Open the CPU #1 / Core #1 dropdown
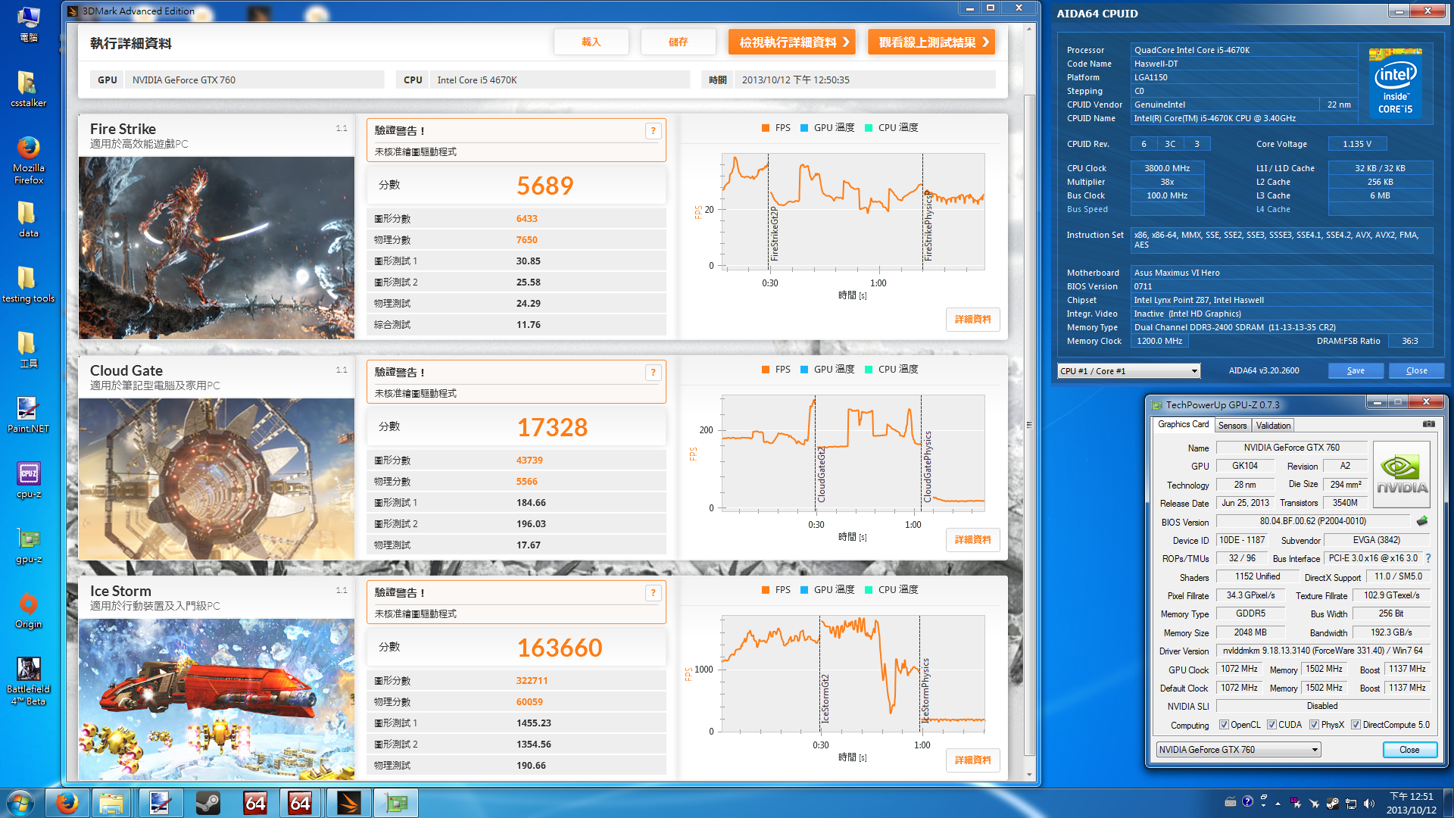This screenshot has height=818, width=1454. pyautogui.click(x=1129, y=371)
